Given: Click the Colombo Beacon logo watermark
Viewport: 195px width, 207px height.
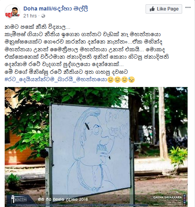Looking at the screenshot, I should (x=19, y=199).
